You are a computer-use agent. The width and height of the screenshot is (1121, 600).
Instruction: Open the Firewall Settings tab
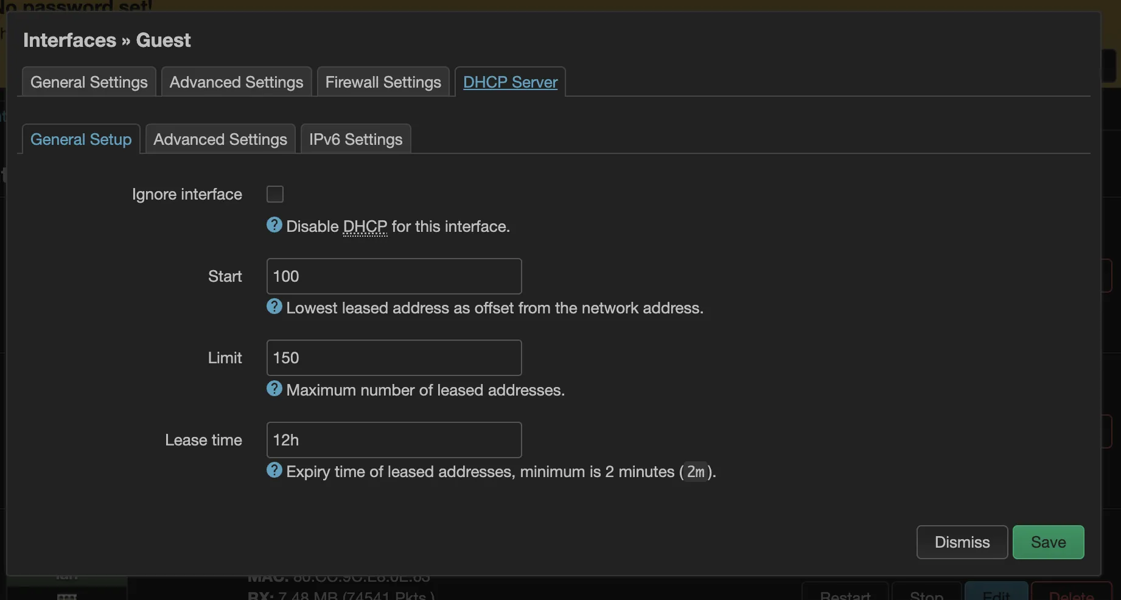(383, 81)
